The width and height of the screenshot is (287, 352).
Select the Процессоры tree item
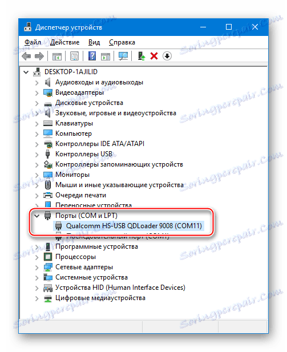[x=76, y=257]
